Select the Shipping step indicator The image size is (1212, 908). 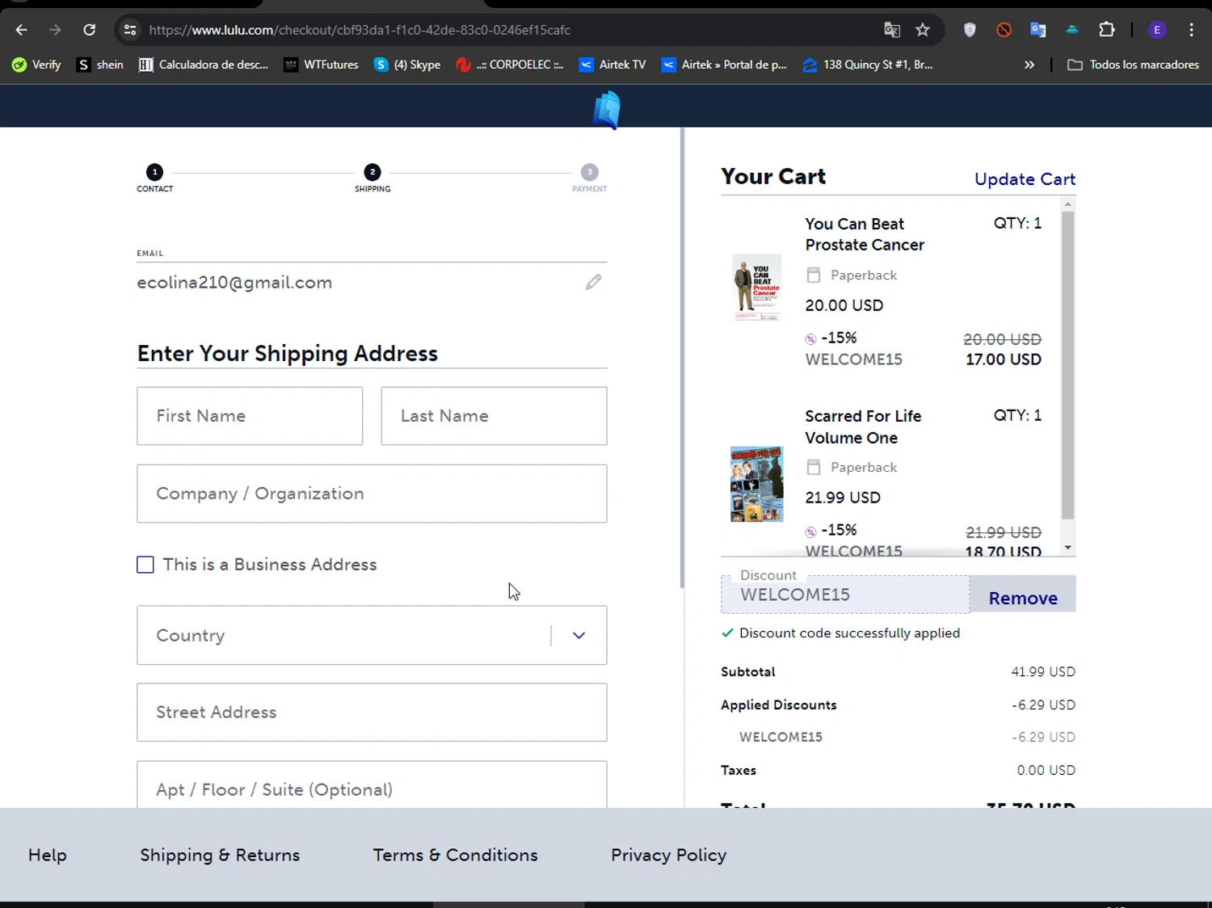(x=372, y=178)
